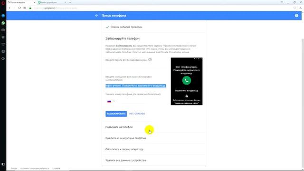
Task: Click the ЗАБЛОКИРОВАТЬ button
Action: coord(116,114)
